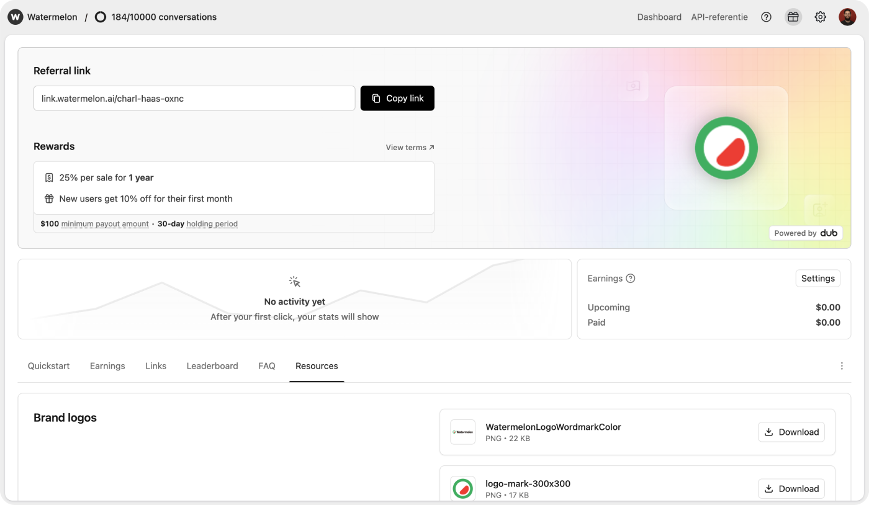Viewport: 869px width, 505px height.
Task: Open the three-dot more options menu
Action: click(842, 366)
